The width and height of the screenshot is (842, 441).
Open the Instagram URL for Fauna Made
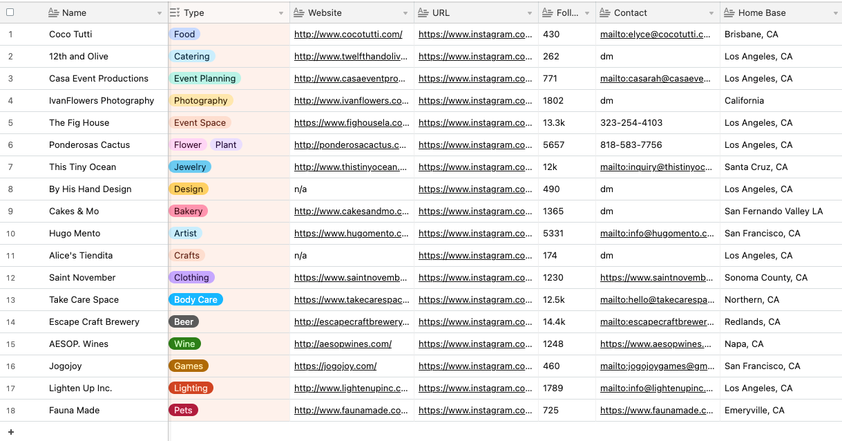click(x=475, y=410)
